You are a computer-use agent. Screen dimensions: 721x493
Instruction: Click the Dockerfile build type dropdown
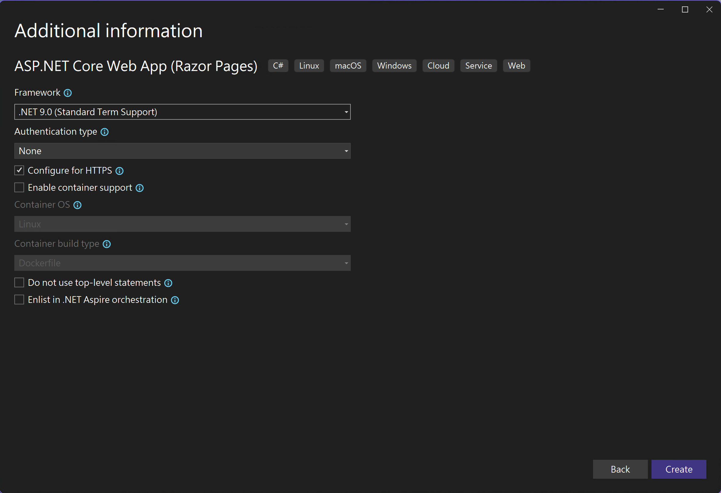183,263
